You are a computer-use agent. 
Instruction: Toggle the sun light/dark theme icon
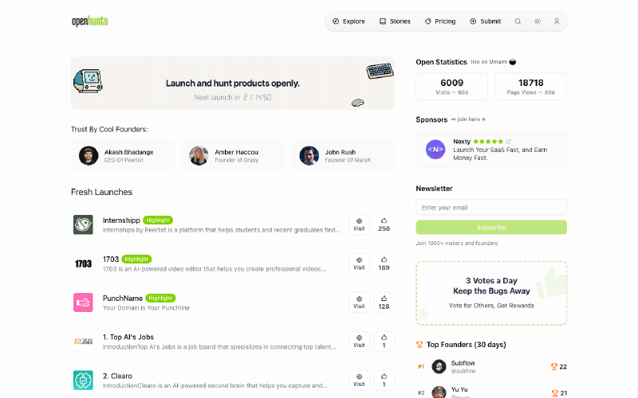point(537,21)
